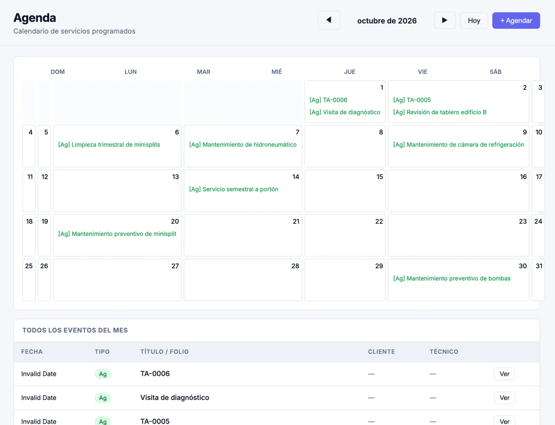Click Ver button in Visita de diagnóstico row
Image resolution: width=555 pixels, height=425 pixels.
click(x=504, y=398)
